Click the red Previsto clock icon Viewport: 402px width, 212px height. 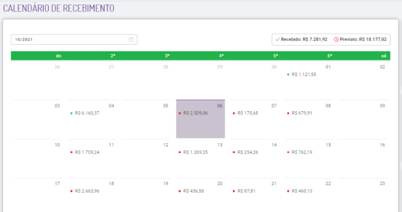click(x=336, y=40)
